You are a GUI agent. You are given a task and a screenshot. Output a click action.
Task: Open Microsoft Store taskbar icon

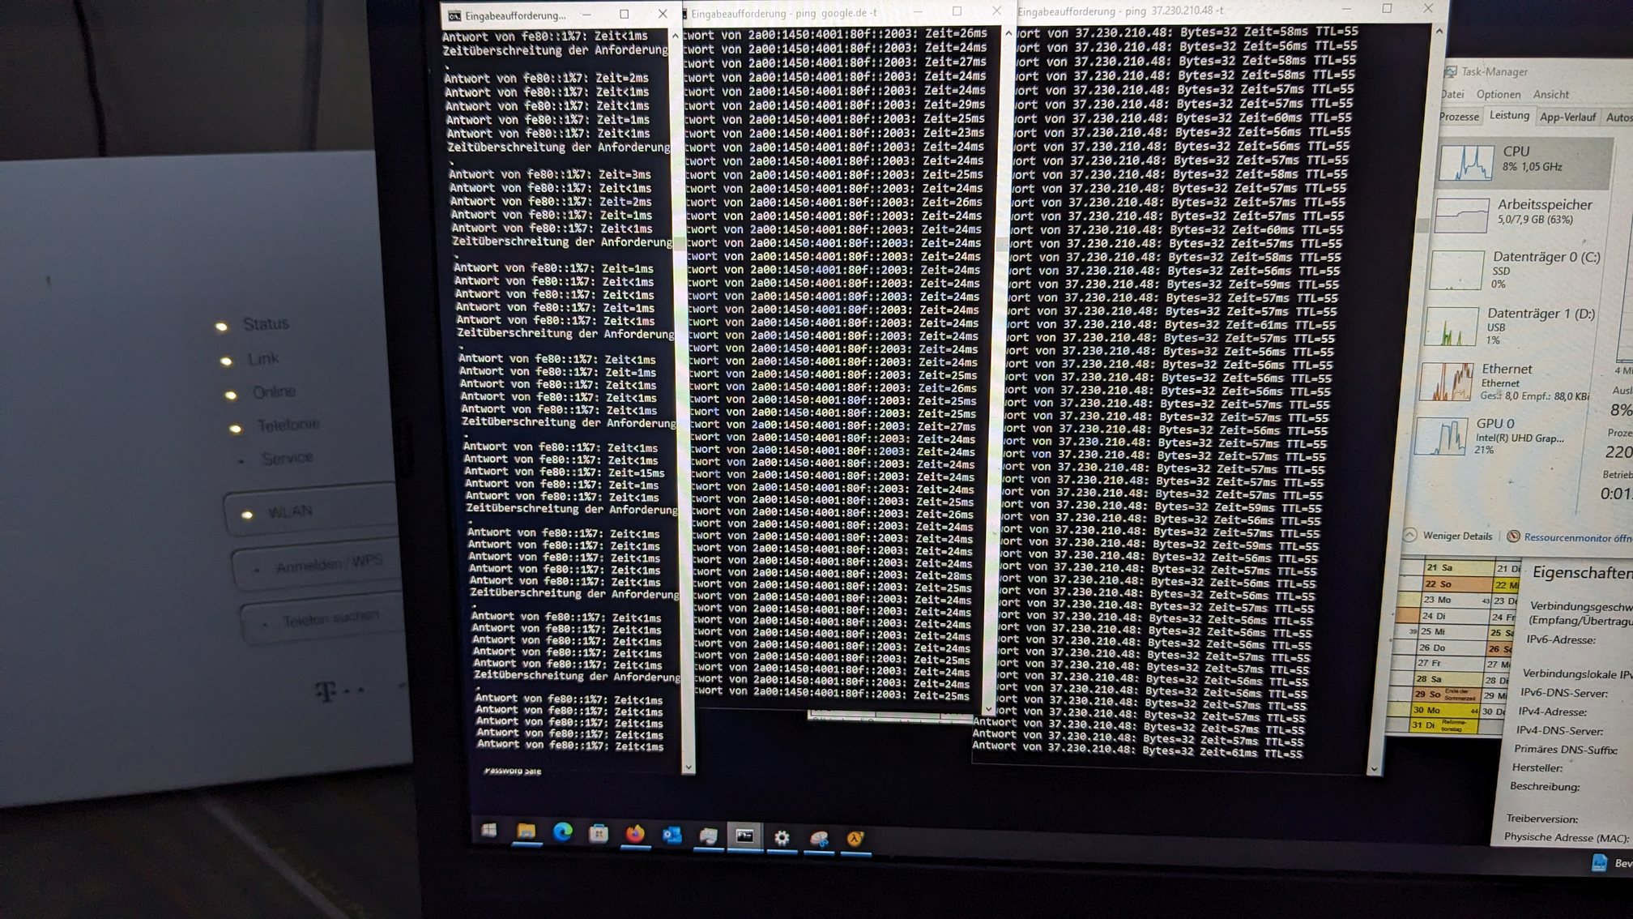599,833
